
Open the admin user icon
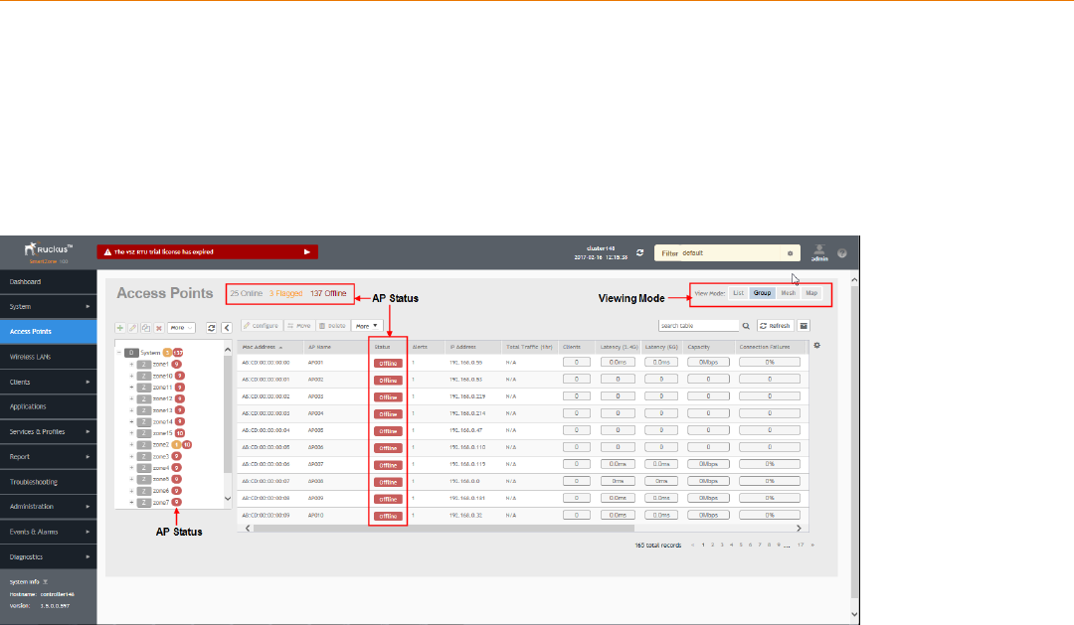coord(819,252)
